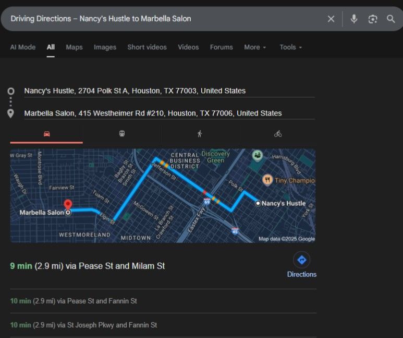
Task: Click the Tuam St label on map
Action: [101, 196]
